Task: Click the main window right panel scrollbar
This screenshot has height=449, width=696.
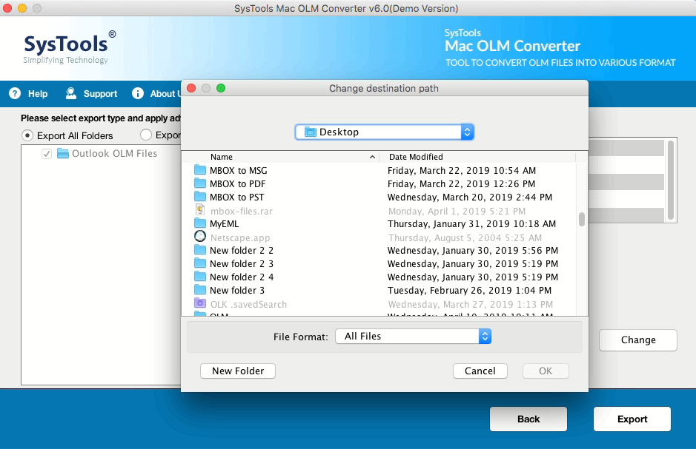Action: (671, 179)
